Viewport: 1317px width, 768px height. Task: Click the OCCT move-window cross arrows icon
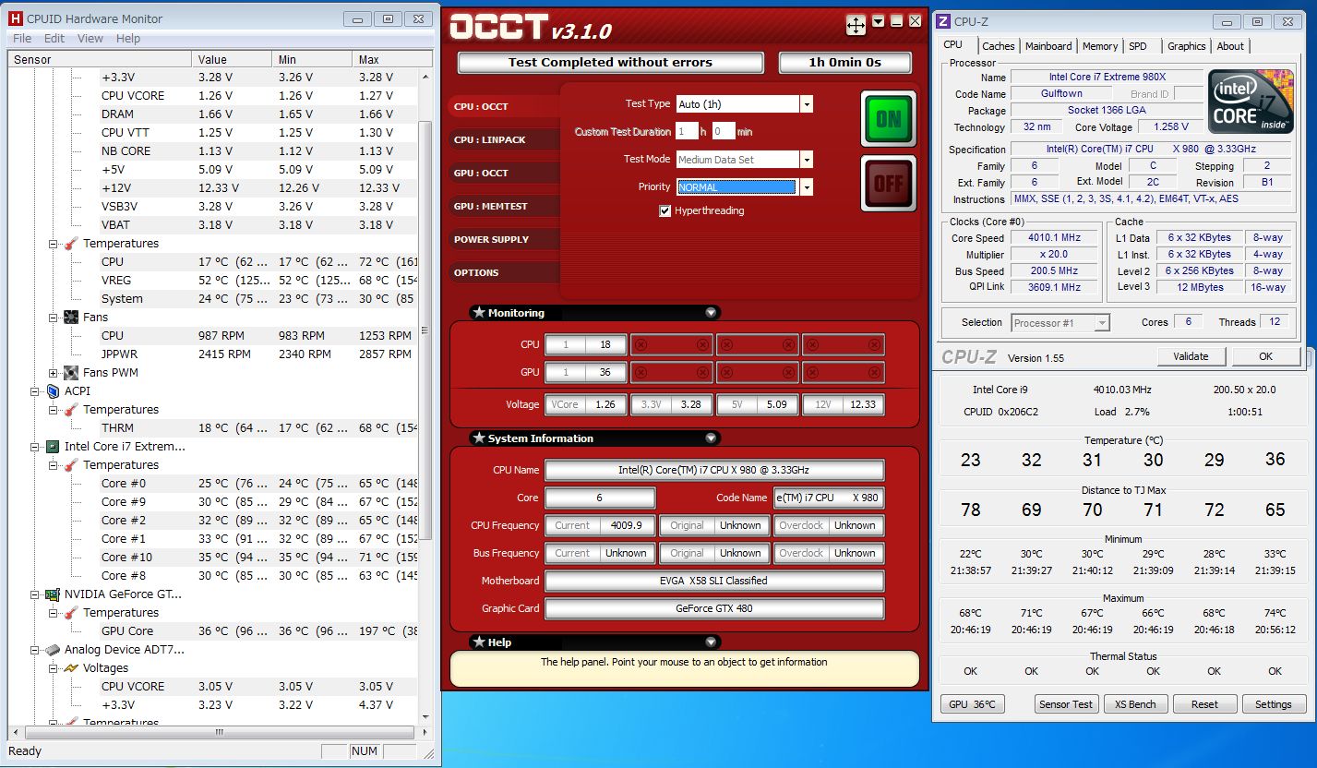pyautogui.click(x=856, y=26)
